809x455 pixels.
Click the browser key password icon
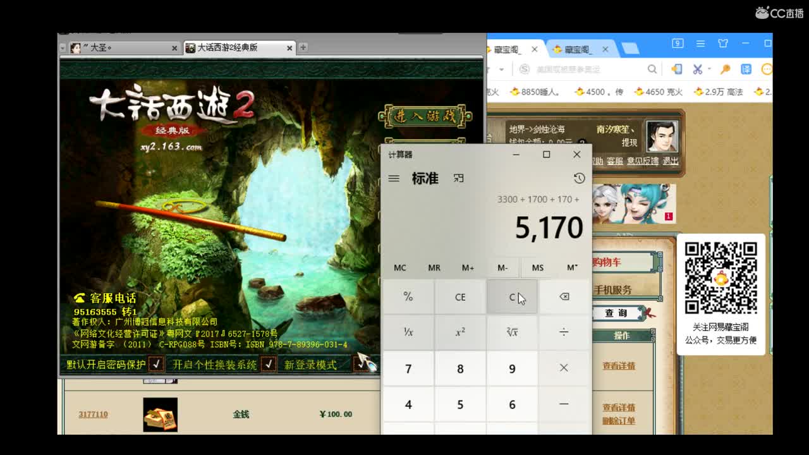click(x=726, y=69)
